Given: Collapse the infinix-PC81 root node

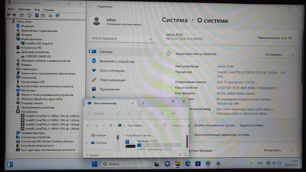Looking at the screenshot, I should [x=9, y=21].
